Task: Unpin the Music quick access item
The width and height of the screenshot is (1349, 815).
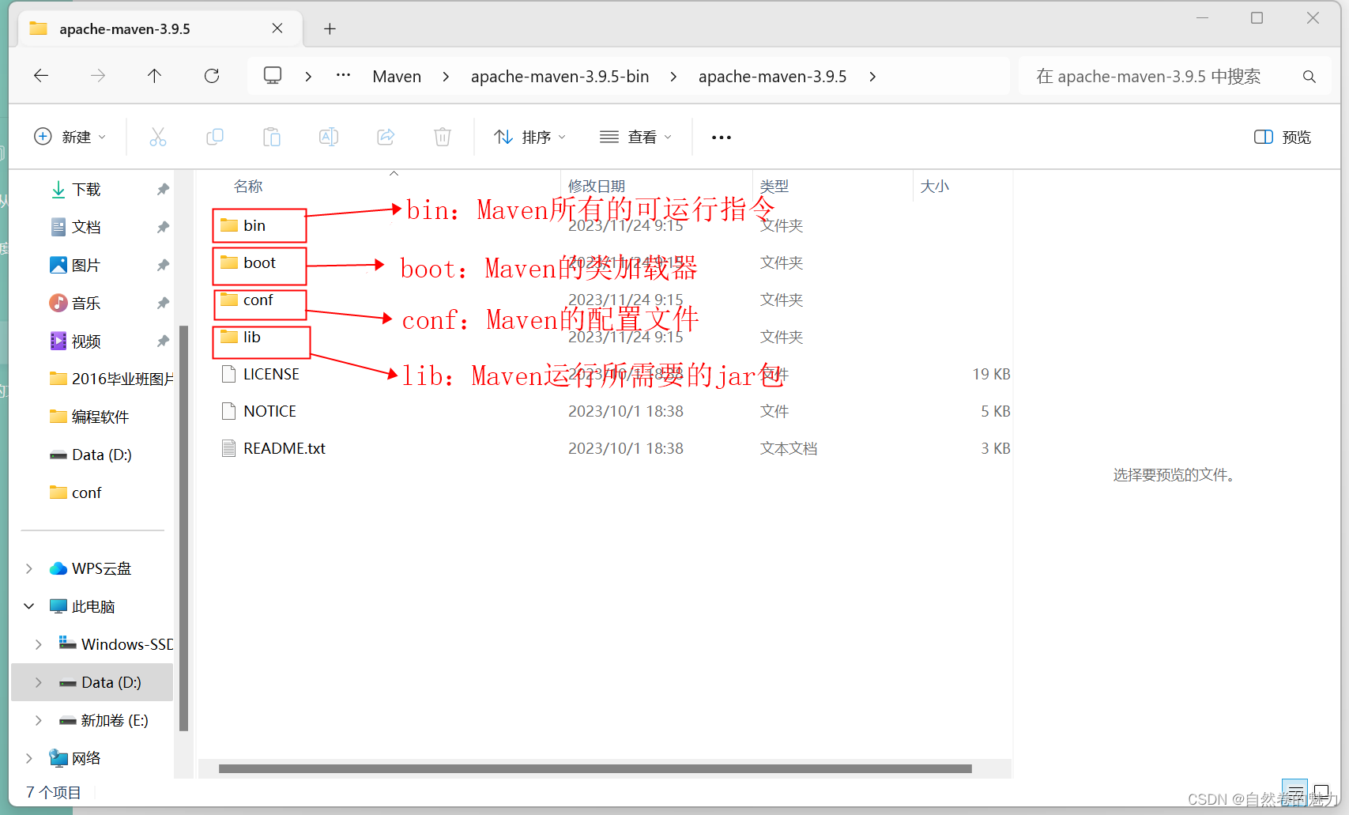Action: (x=163, y=303)
